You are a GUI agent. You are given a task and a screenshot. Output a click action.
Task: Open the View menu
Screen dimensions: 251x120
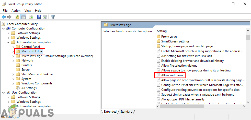click(28, 11)
